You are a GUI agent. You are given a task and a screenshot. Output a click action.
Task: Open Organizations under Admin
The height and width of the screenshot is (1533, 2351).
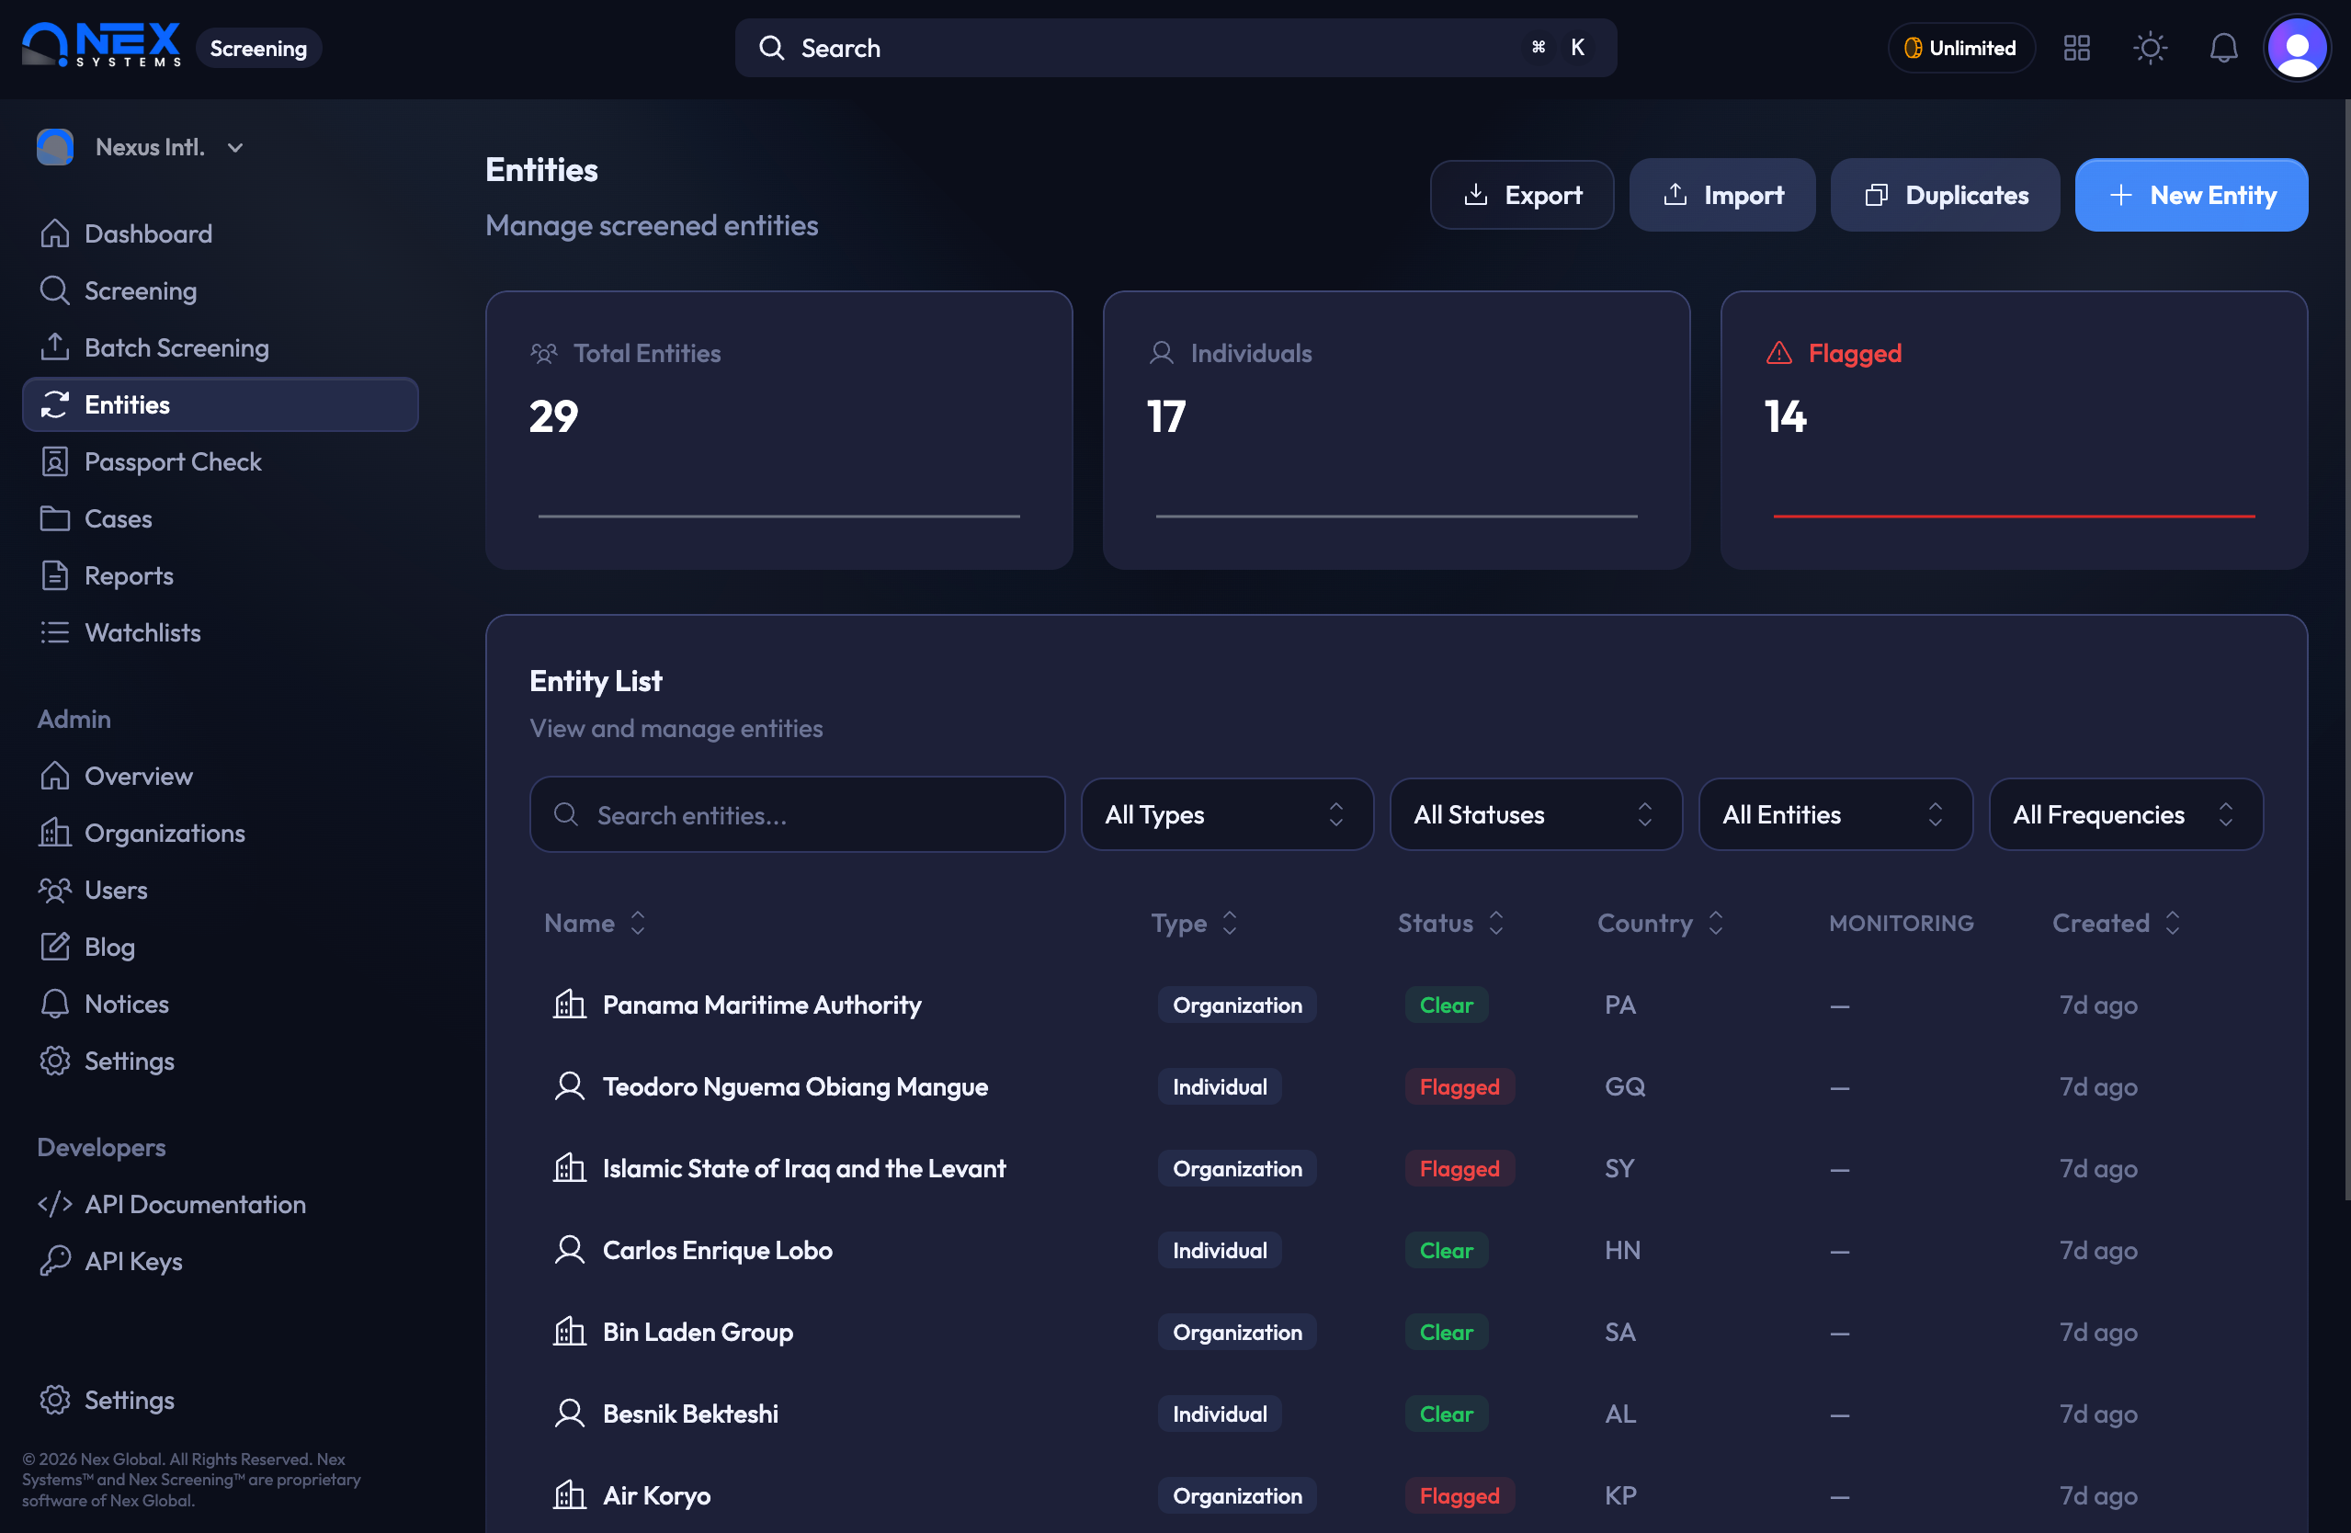coord(221,833)
